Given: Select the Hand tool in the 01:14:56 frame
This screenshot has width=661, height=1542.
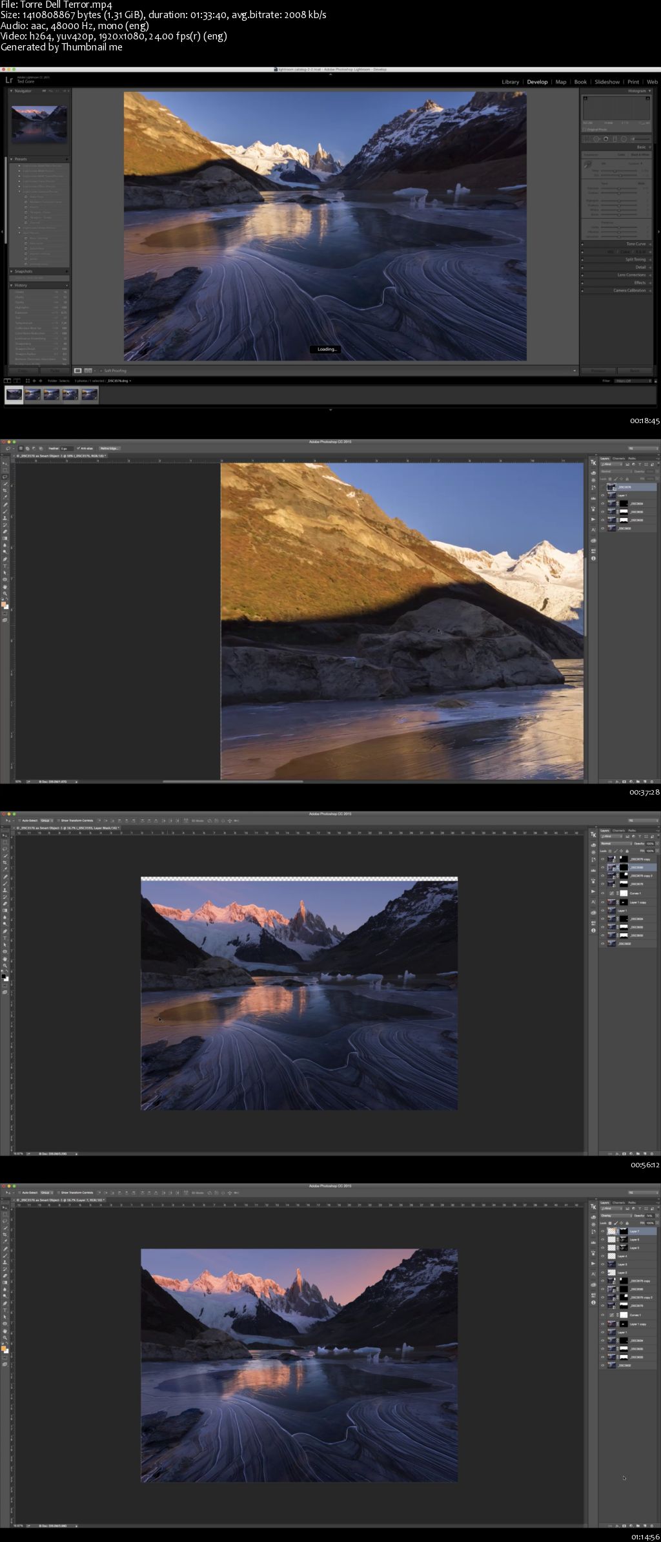Looking at the screenshot, I should pyautogui.click(x=5, y=1331).
